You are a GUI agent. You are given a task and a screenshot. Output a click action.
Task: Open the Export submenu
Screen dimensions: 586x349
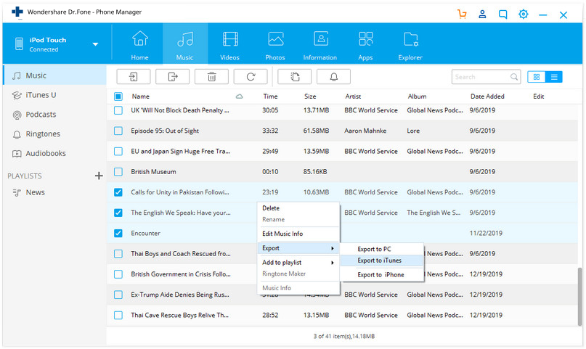pyautogui.click(x=298, y=249)
